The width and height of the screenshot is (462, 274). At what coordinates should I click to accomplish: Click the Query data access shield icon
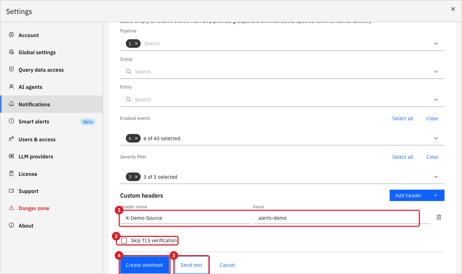(x=11, y=70)
